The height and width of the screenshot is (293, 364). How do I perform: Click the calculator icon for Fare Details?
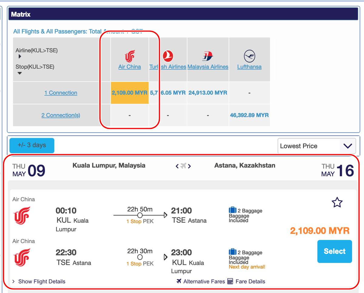[x=230, y=281]
